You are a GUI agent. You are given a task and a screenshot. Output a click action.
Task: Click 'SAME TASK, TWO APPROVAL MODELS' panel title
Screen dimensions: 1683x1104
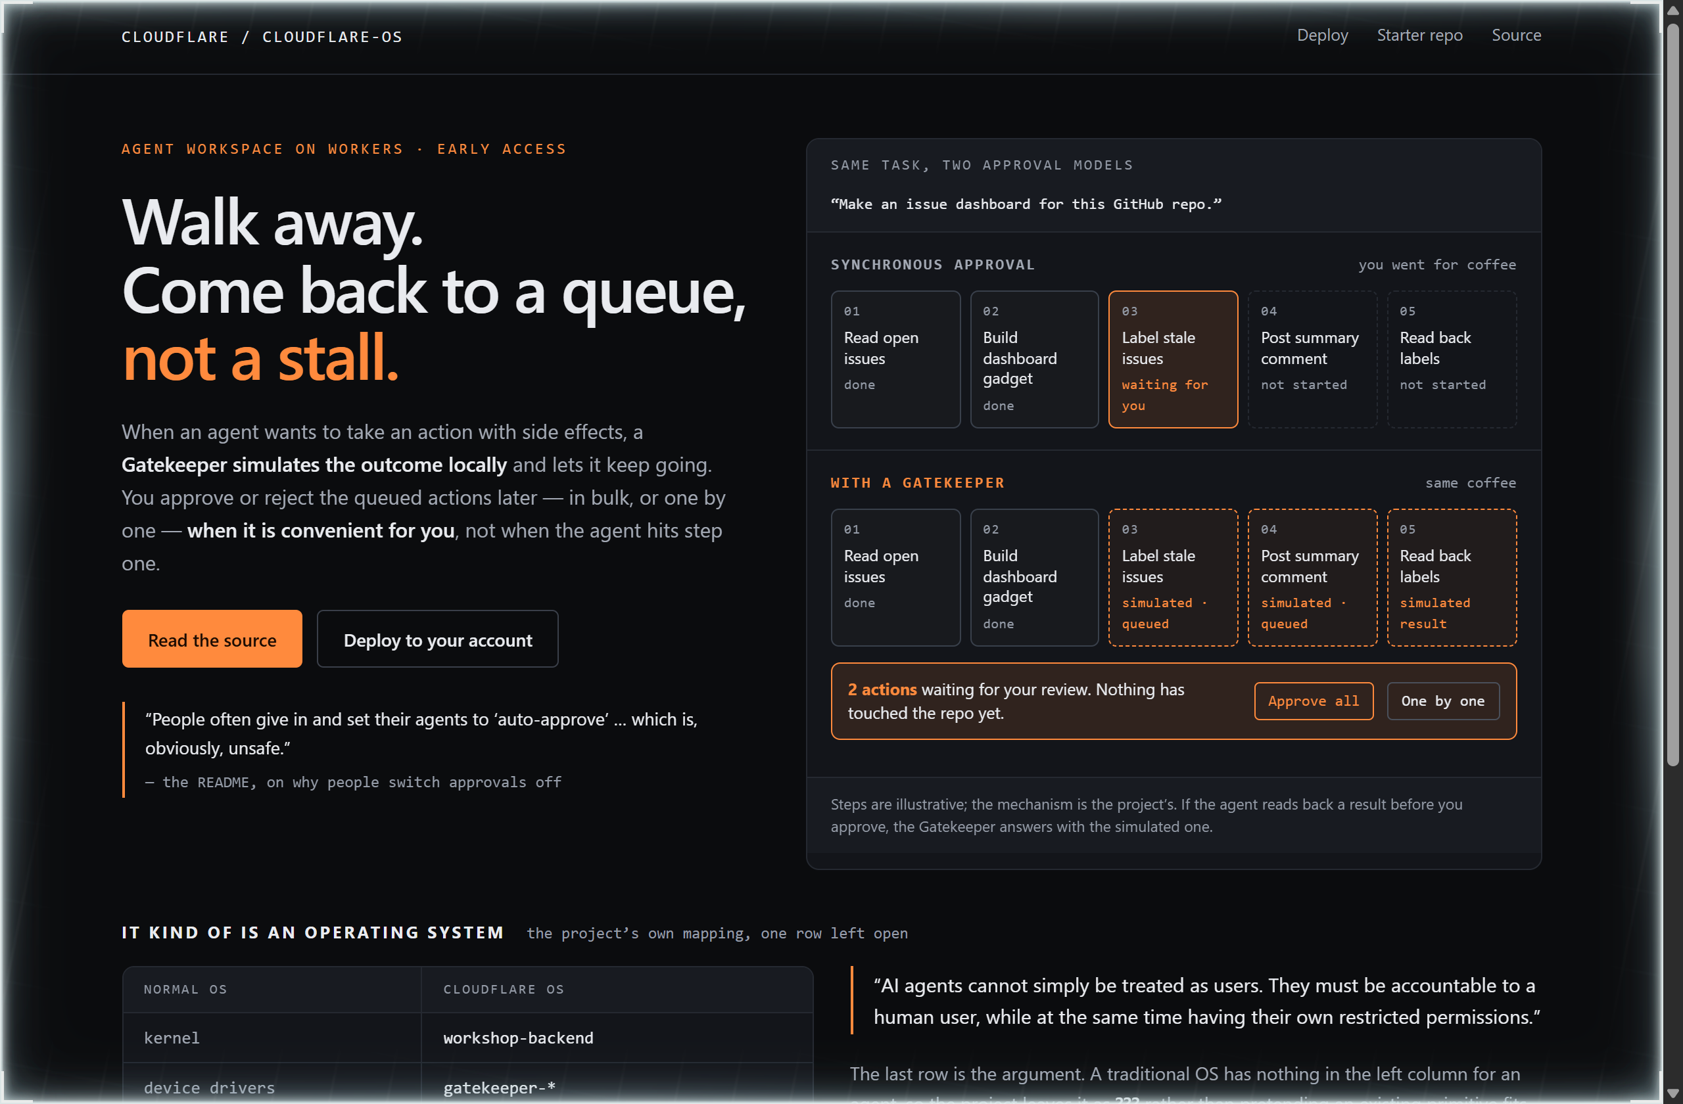click(x=982, y=165)
